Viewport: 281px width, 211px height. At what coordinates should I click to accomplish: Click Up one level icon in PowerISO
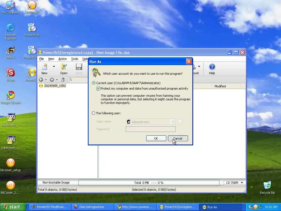63,79
